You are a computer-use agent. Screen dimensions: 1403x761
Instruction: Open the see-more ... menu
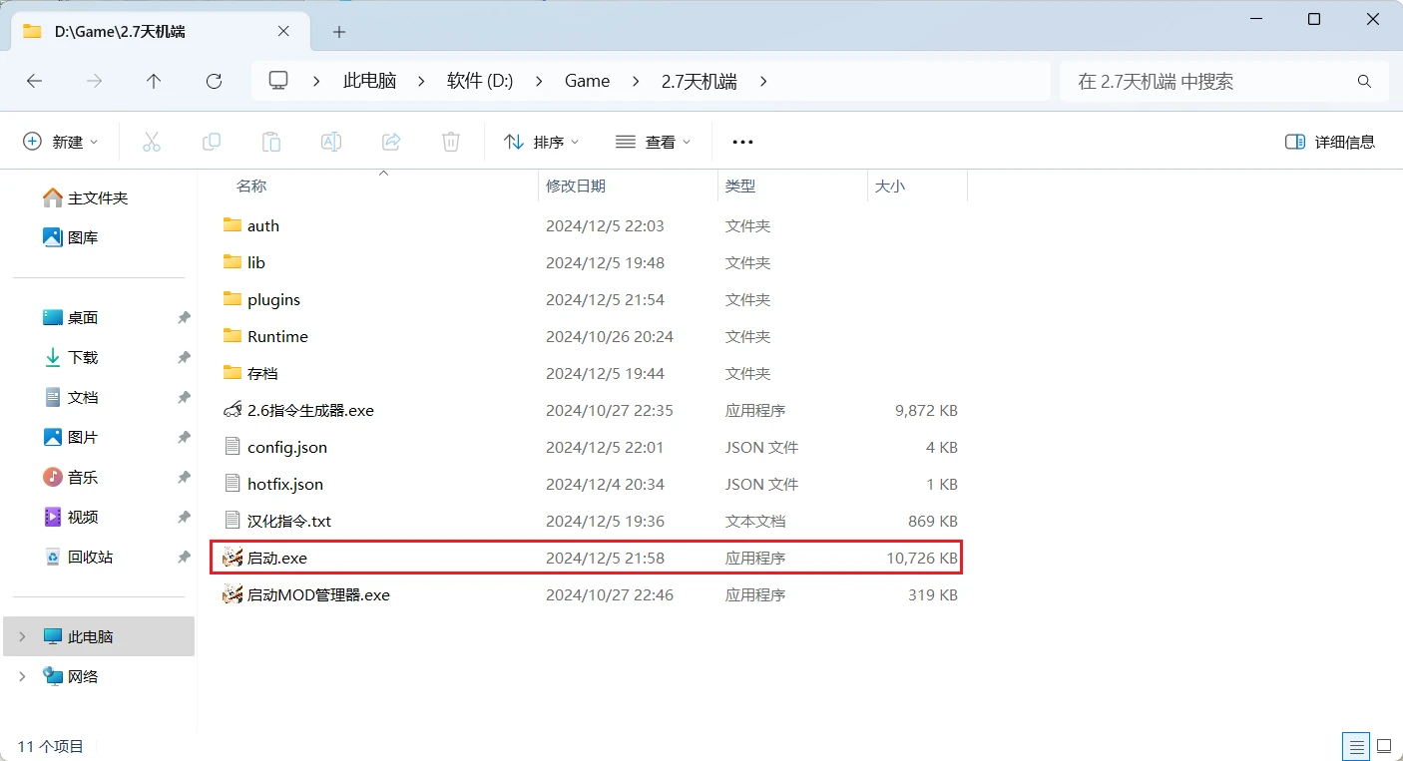(741, 141)
